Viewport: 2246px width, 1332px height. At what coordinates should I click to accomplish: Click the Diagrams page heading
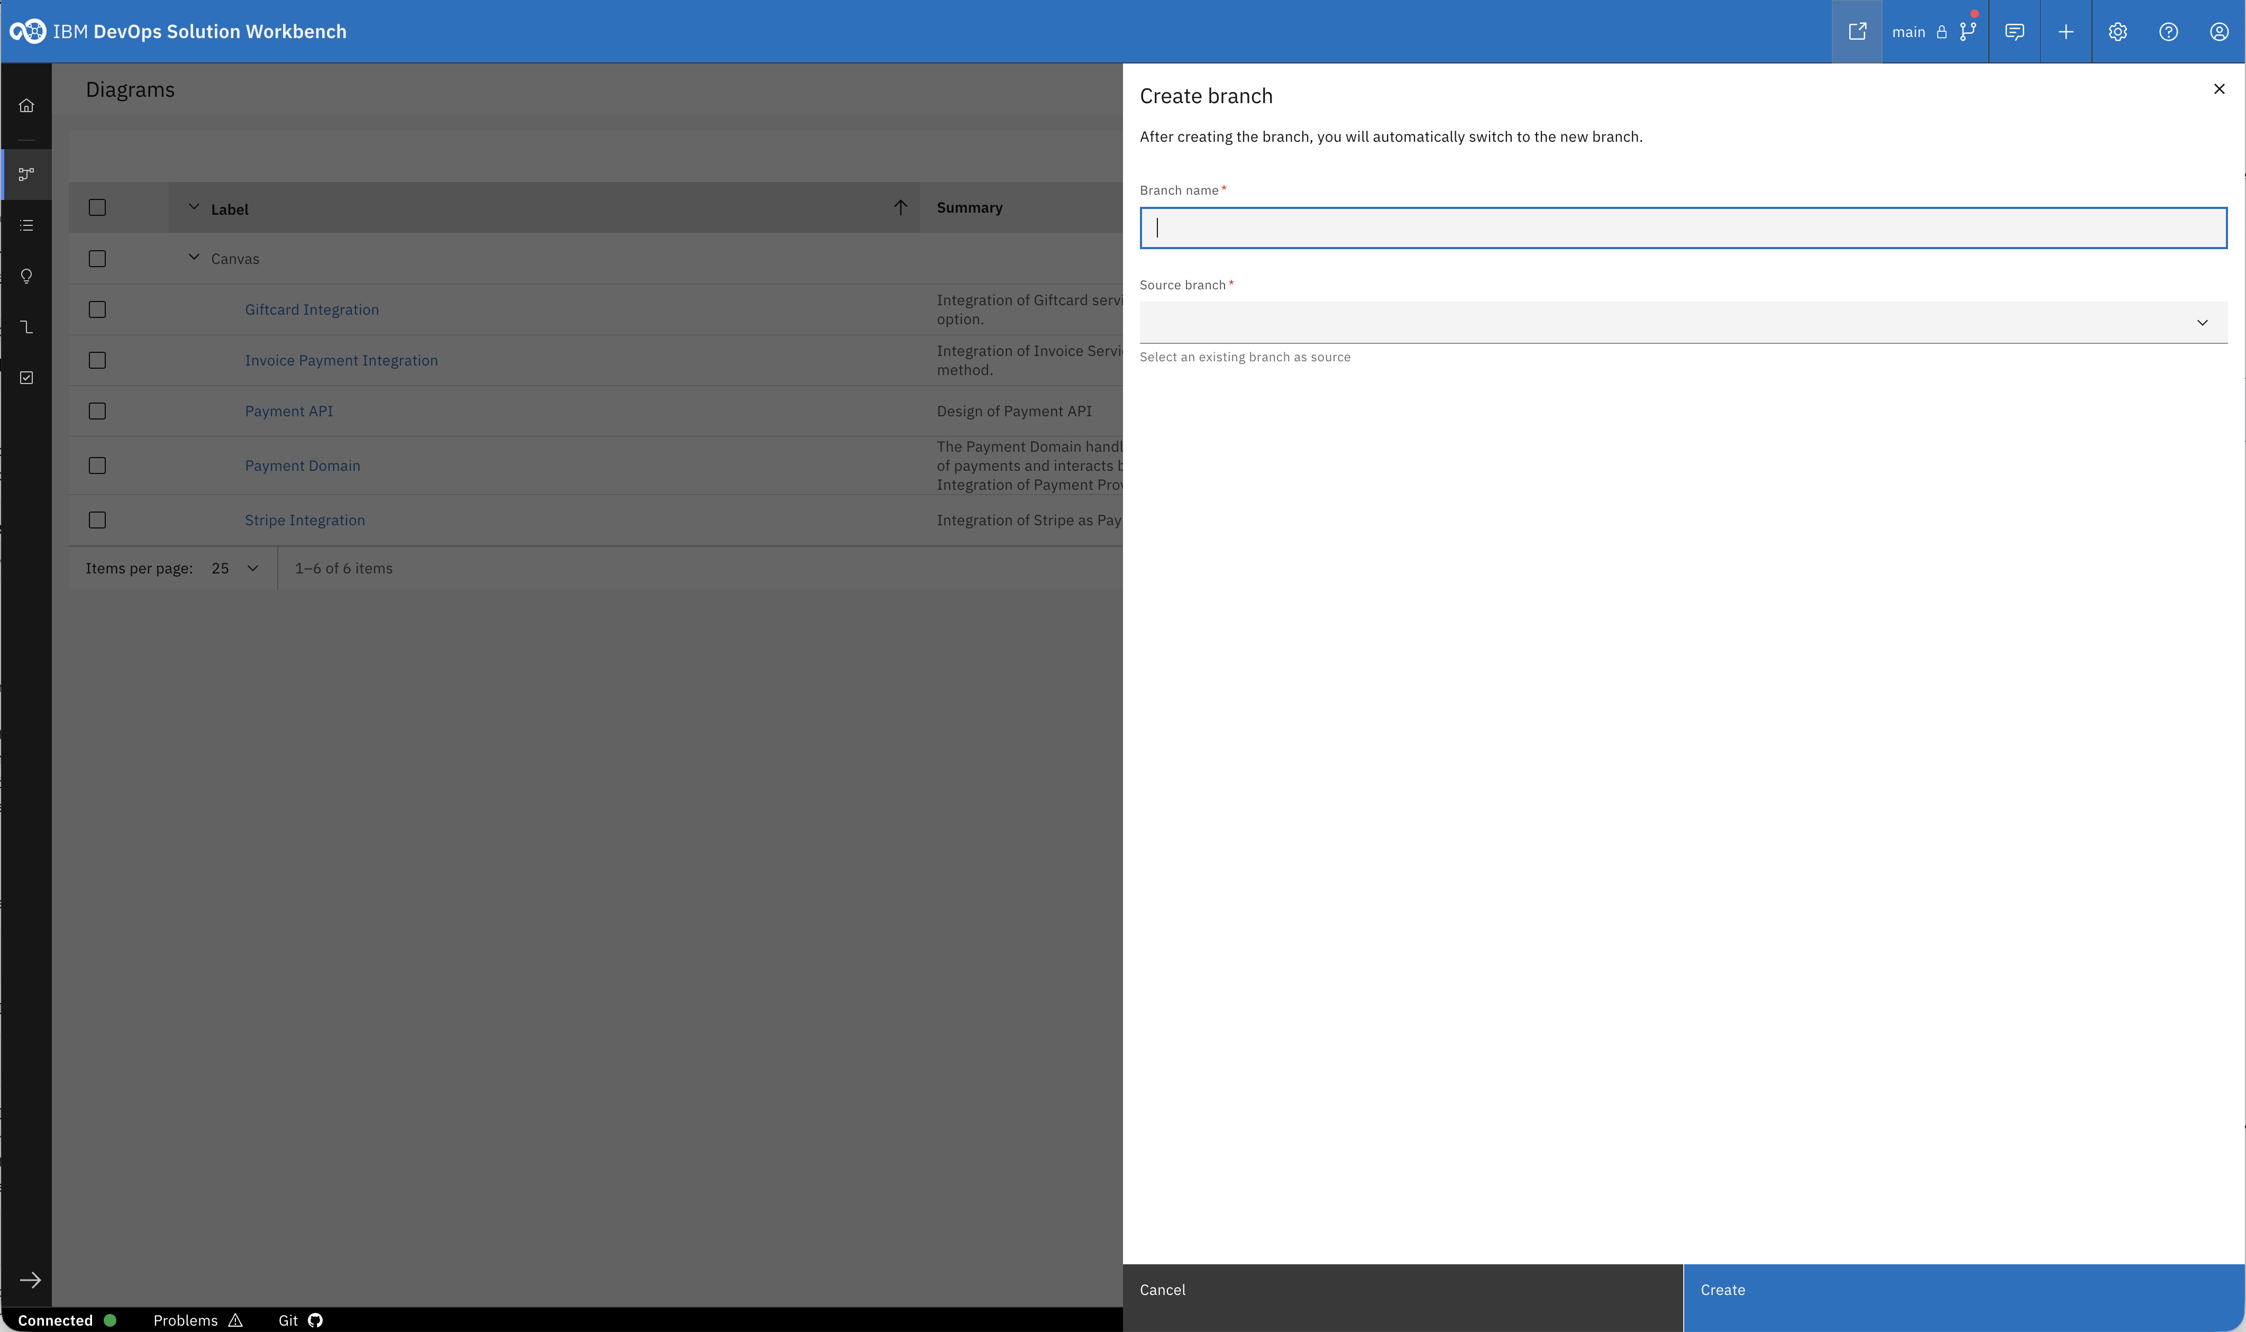130,90
